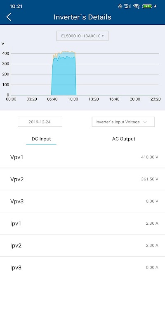Tap the Bluetooth status icon

click(120, 6)
